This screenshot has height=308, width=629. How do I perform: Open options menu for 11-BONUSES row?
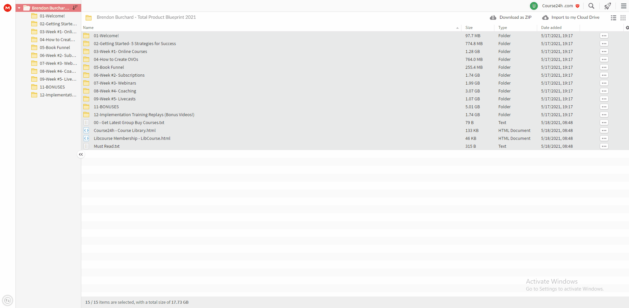coord(604,107)
